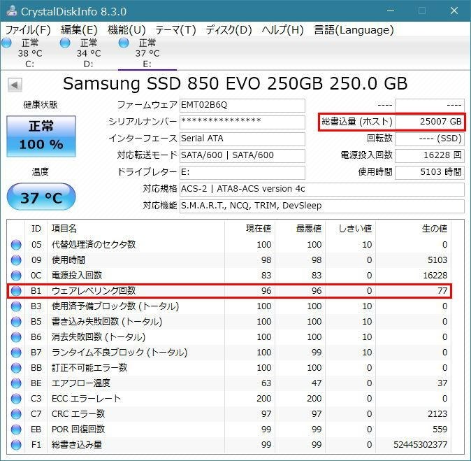Click status icon for attribute B7

click(16, 353)
